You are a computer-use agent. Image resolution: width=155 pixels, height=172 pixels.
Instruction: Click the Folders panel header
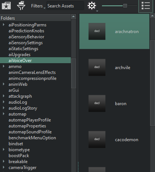click(35, 18)
